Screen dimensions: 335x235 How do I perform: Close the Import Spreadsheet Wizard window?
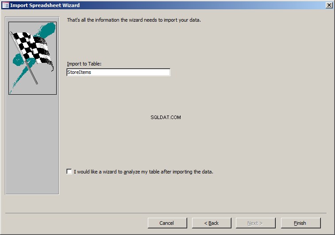[329, 5]
